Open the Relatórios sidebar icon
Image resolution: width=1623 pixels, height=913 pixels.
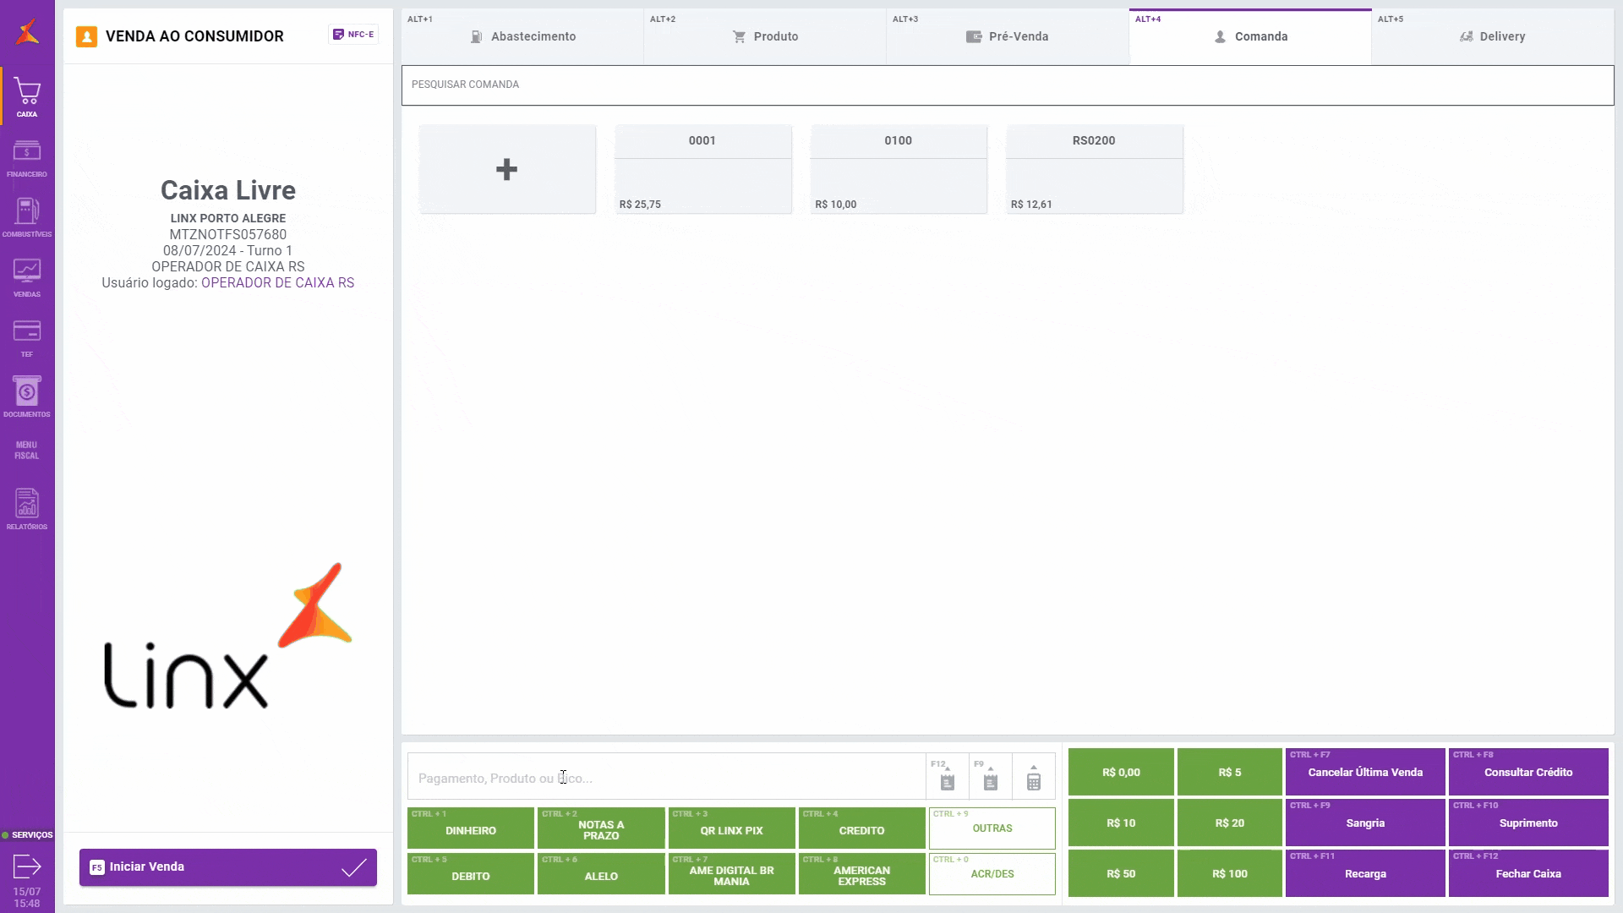pos(27,510)
